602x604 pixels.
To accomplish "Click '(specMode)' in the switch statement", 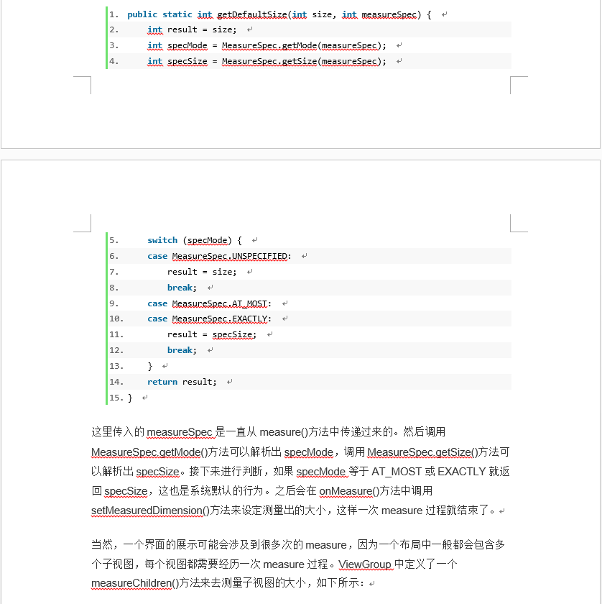I will point(208,240).
